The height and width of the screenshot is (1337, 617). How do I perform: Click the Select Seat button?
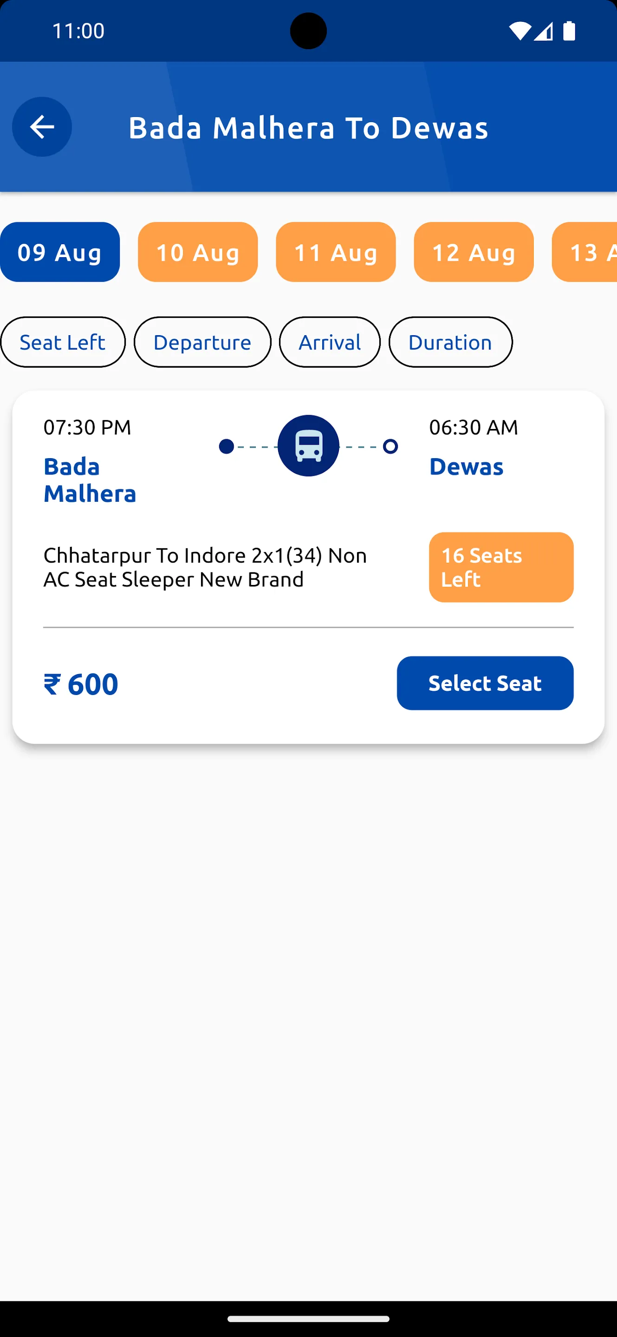[x=485, y=683]
